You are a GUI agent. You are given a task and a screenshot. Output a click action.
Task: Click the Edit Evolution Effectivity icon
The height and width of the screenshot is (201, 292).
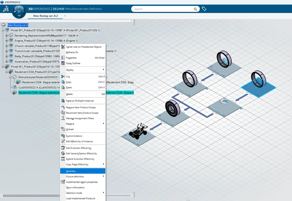point(63,148)
